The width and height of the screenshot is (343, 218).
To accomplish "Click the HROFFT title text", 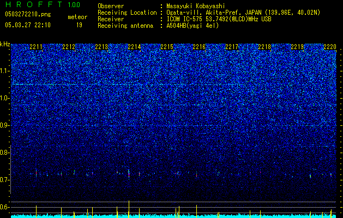I will click(x=34, y=4).
